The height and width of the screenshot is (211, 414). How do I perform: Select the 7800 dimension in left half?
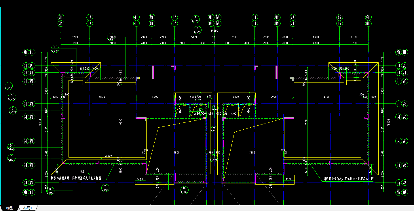pyautogui.click(x=176, y=152)
